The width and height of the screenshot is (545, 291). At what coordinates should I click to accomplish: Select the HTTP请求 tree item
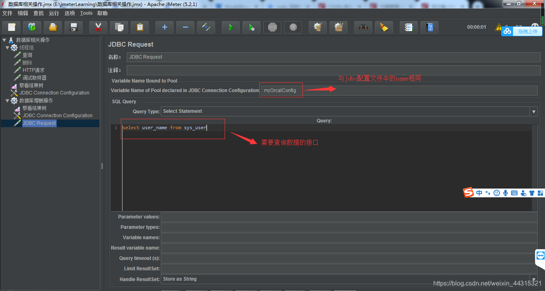(34, 70)
